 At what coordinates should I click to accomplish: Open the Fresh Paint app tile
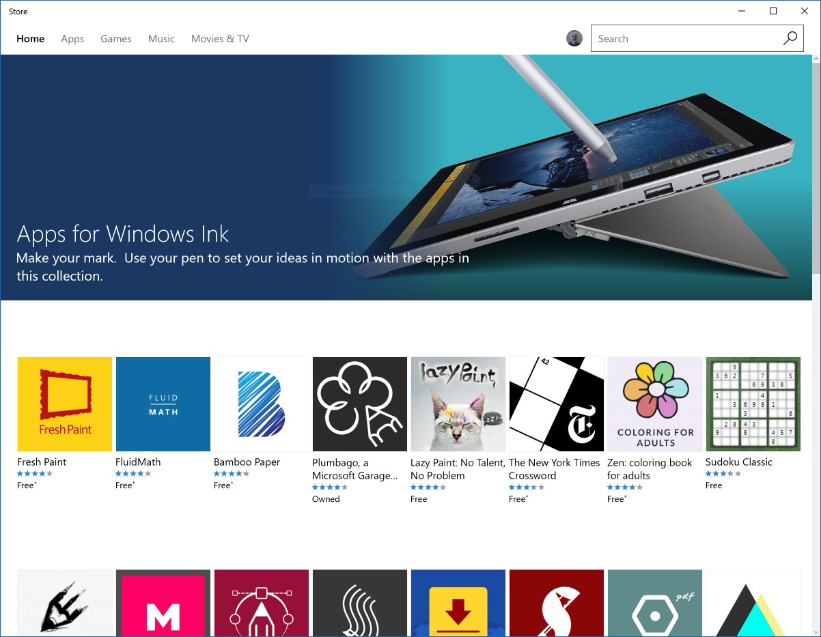65,404
